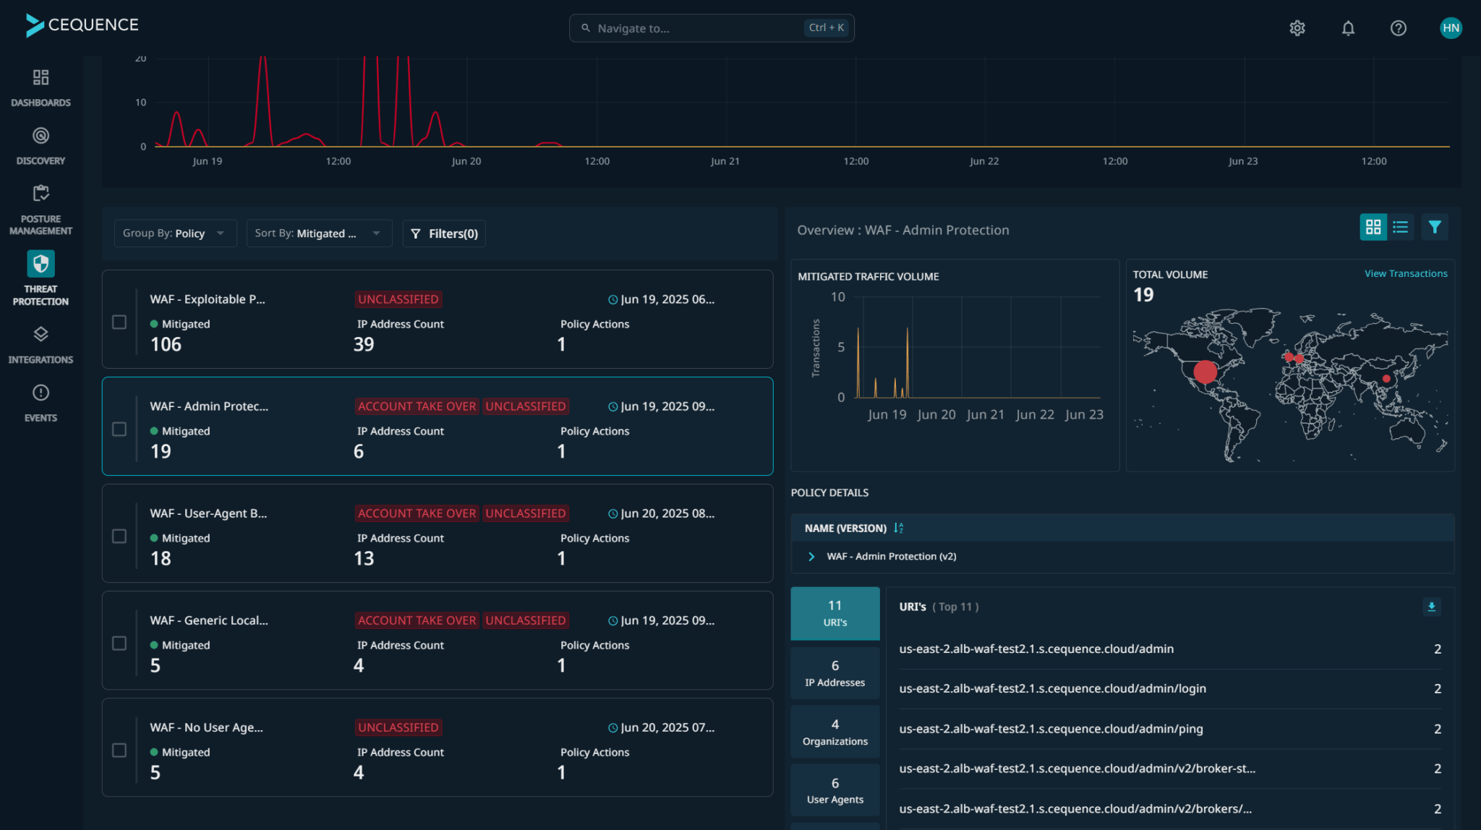Open the Filters(0) panel
This screenshot has width=1481, height=830.
(x=443, y=233)
